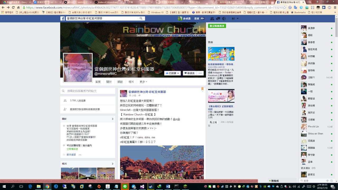This screenshot has height=190, width=338.
Task: Click the 立即傳訊息 link
Action: (x=72, y=149)
